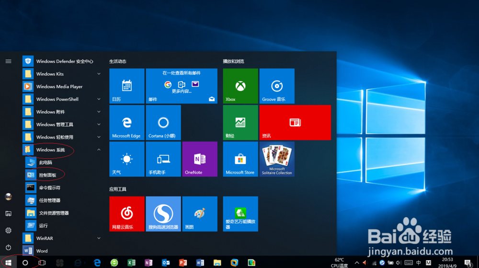Expand the WinRAR folder

pos(99,238)
